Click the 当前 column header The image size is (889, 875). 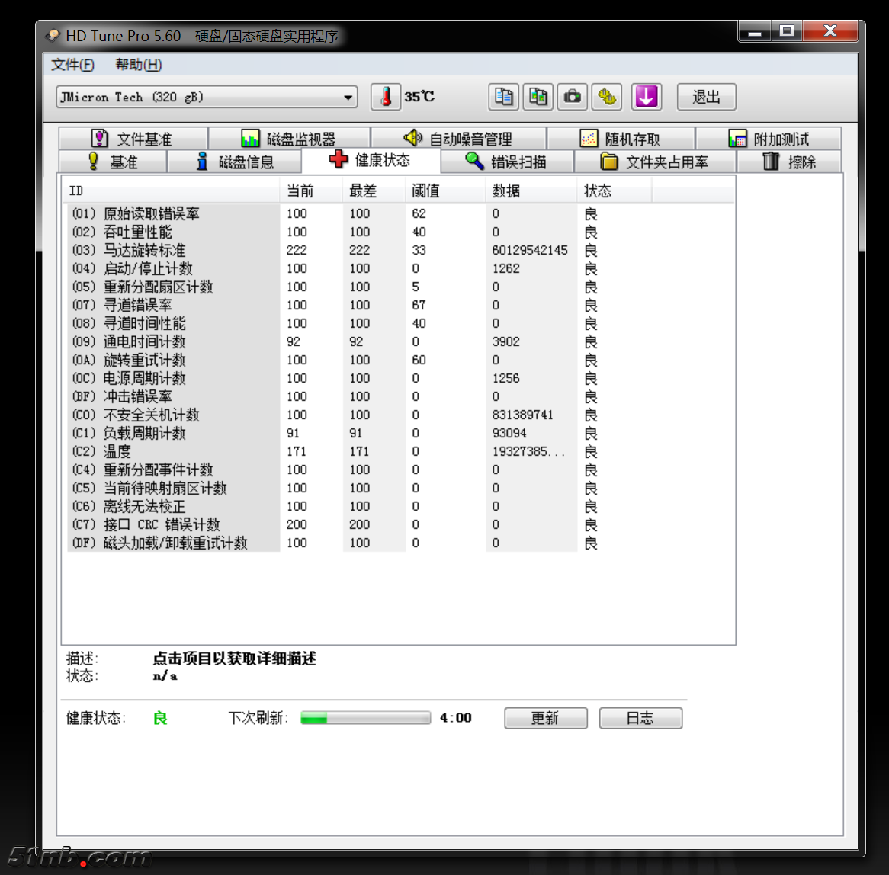pos(311,191)
